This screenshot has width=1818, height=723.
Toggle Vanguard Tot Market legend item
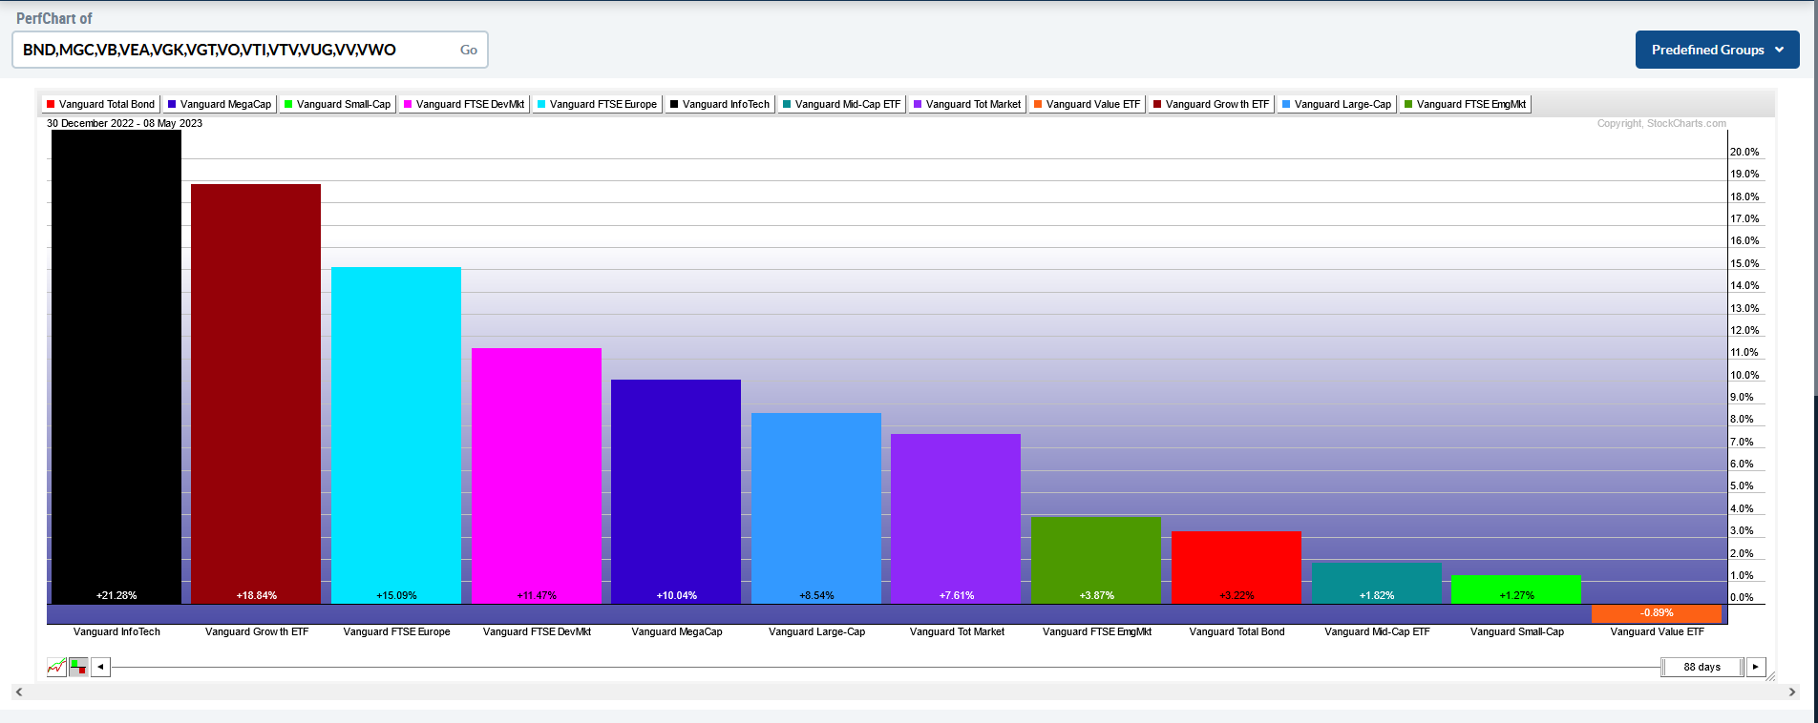point(967,104)
